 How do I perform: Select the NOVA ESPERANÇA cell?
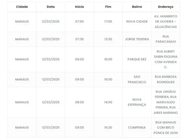coord(137,102)
